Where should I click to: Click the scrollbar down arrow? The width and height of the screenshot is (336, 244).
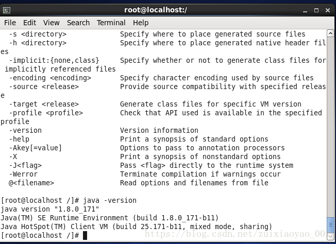tap(330, 236)
